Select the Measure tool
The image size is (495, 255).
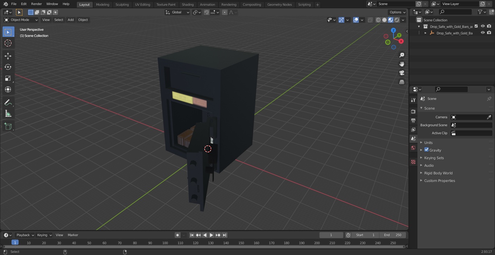8,114
